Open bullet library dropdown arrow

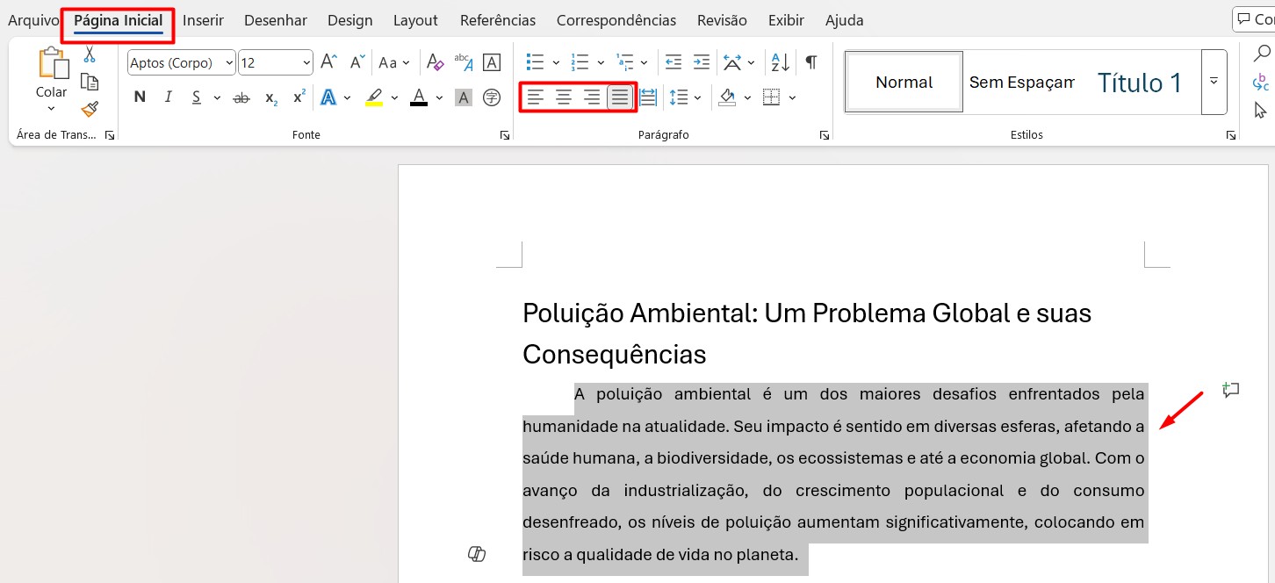pos(556,62)
